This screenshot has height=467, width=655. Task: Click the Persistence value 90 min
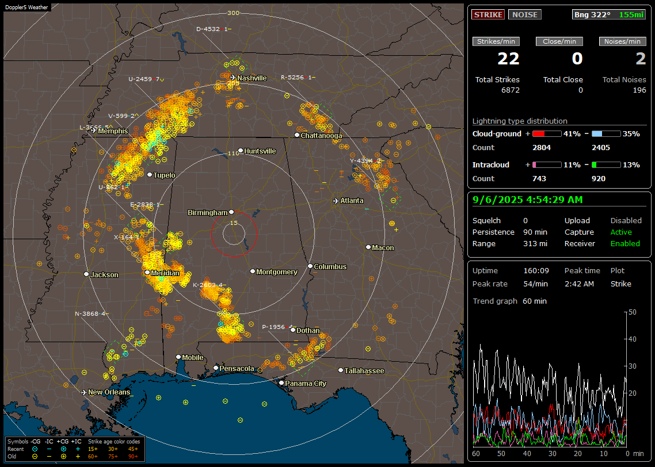[x=535, y=232]
